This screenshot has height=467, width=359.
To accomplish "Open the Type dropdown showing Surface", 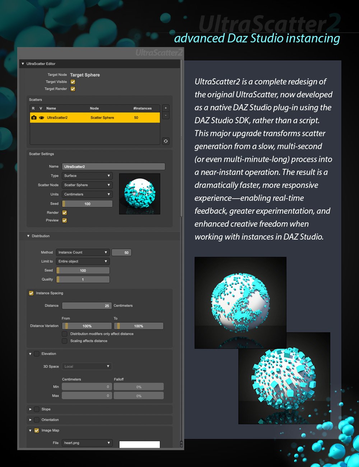I will (x=87, y=176).
